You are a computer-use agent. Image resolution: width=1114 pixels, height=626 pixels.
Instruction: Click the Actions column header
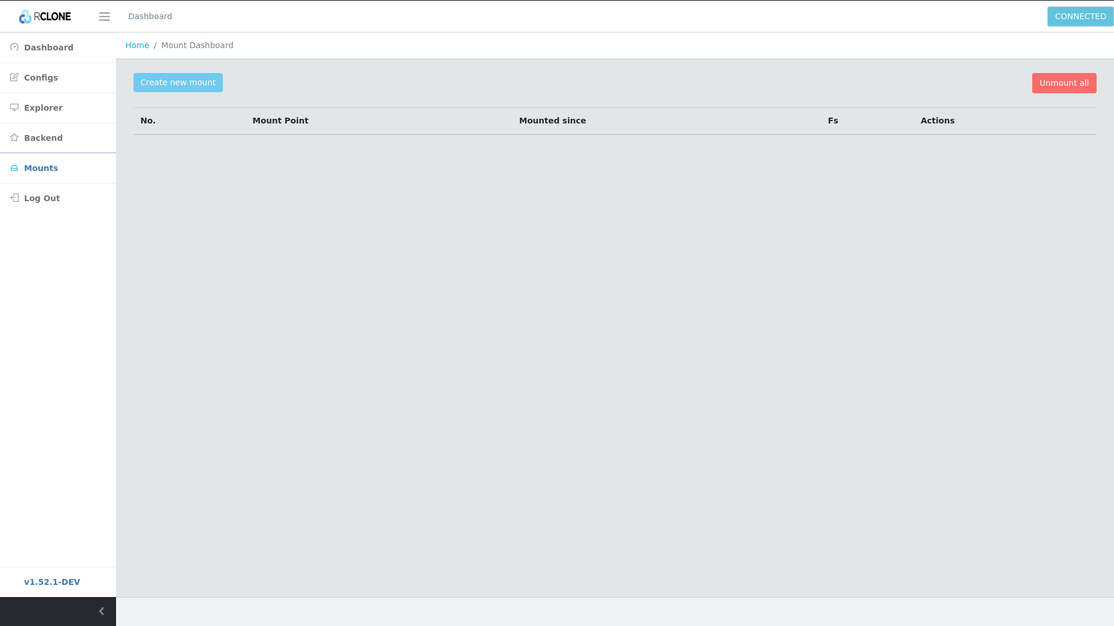pyautogui.click(x=937, y=121)
